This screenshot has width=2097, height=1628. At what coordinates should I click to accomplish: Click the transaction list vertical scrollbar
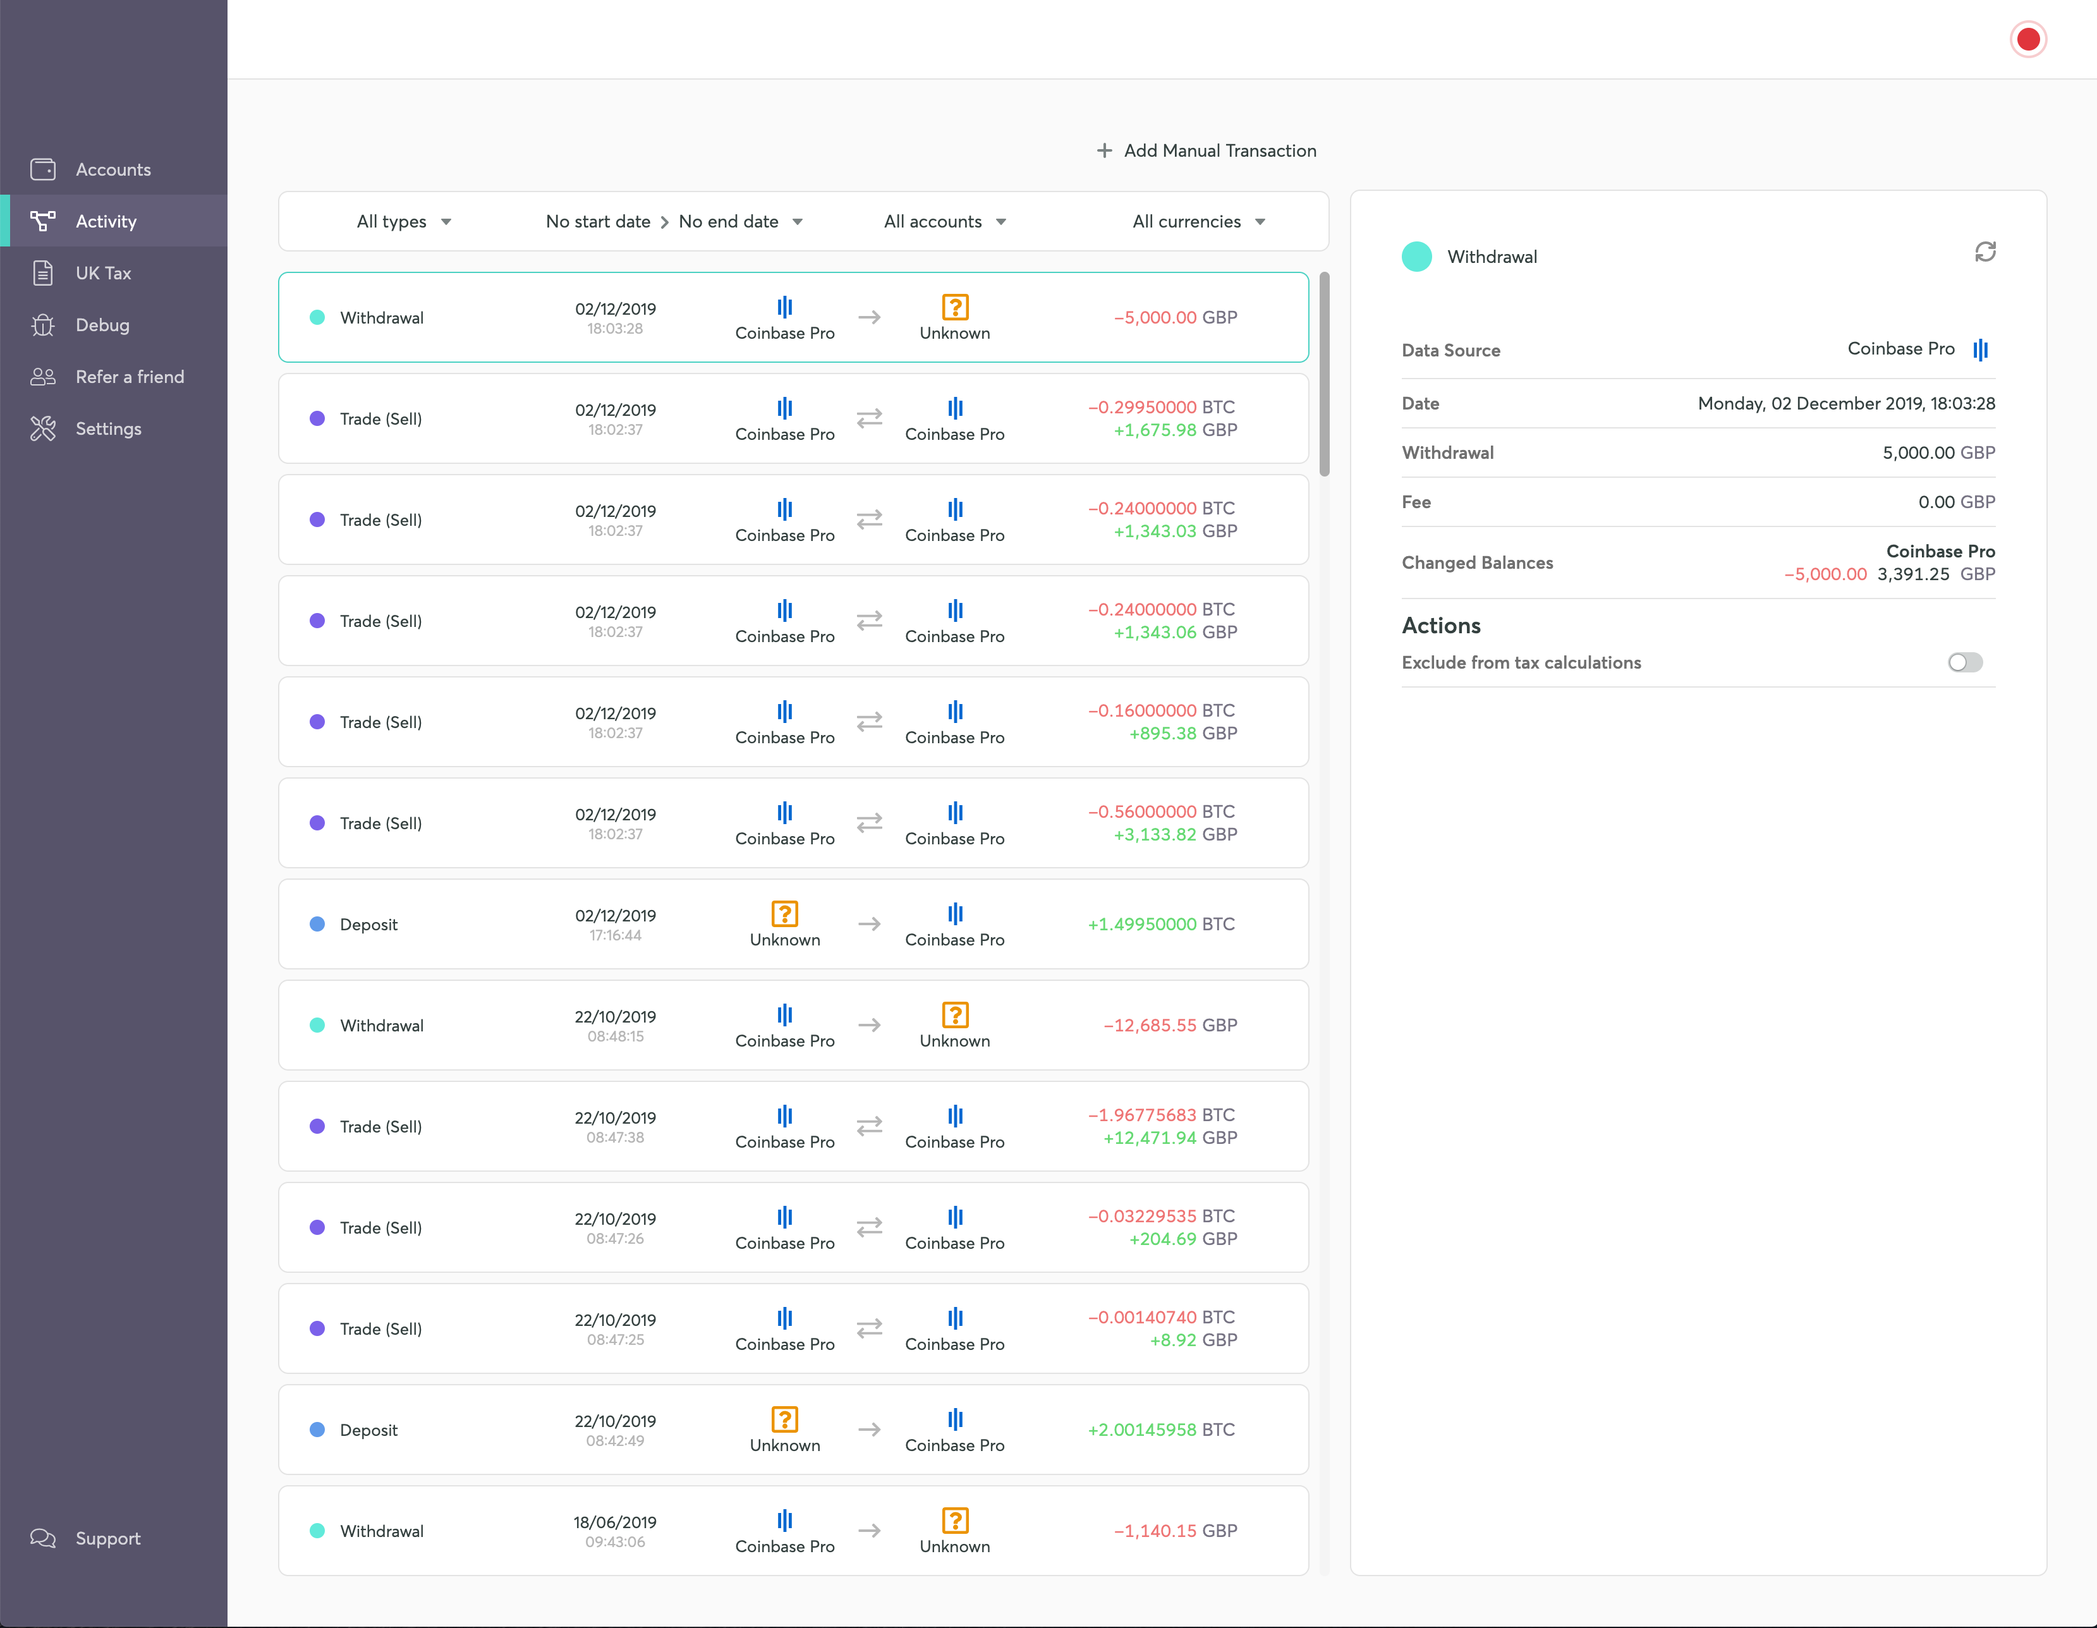pyautogui.click(x=1324, y=374)
